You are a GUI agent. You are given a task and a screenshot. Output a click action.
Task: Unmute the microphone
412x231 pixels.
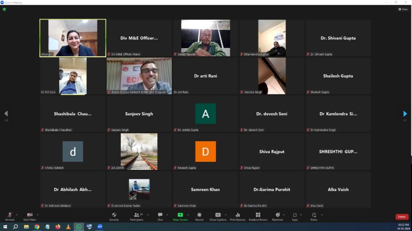10,216
